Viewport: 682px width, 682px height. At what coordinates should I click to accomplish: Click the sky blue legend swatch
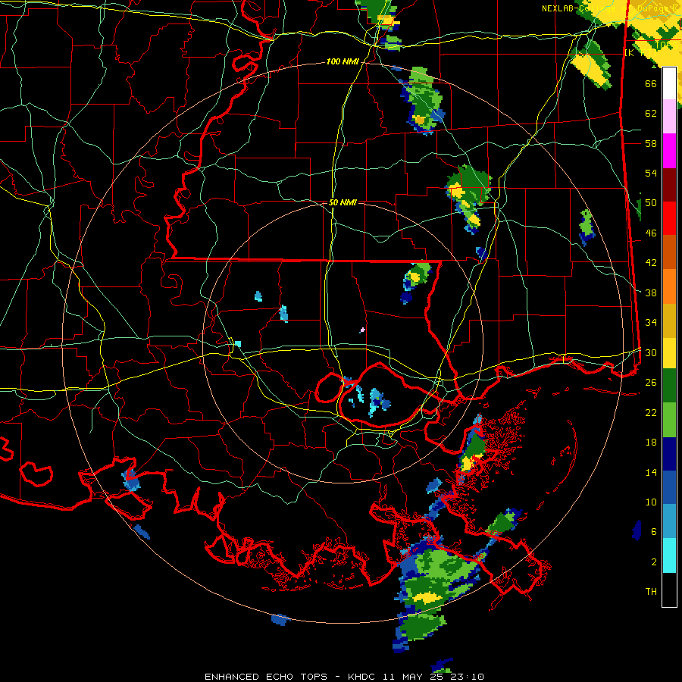[669, 521]
